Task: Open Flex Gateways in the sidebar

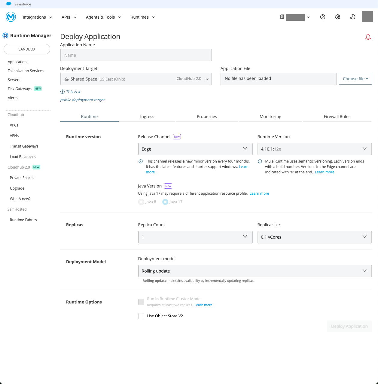Action: click(20, 89)
